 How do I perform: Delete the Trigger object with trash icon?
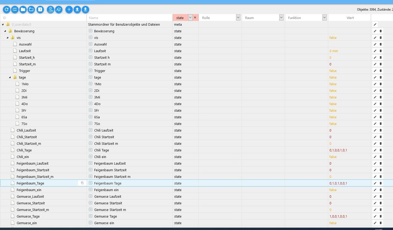[x=381, y=71]
